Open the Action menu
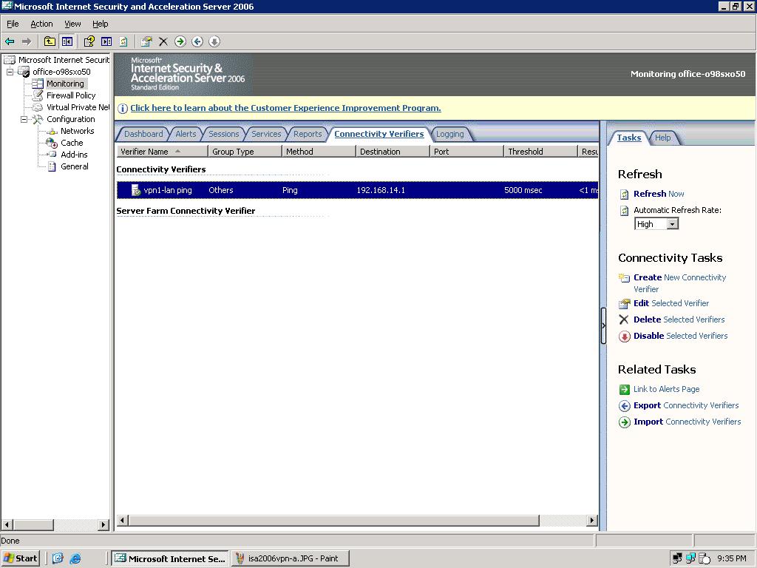757x568 pixels. coord(41,24)
